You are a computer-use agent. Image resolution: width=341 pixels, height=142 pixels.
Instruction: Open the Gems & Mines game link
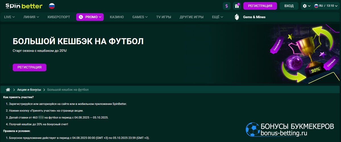[x=254, y=17]
